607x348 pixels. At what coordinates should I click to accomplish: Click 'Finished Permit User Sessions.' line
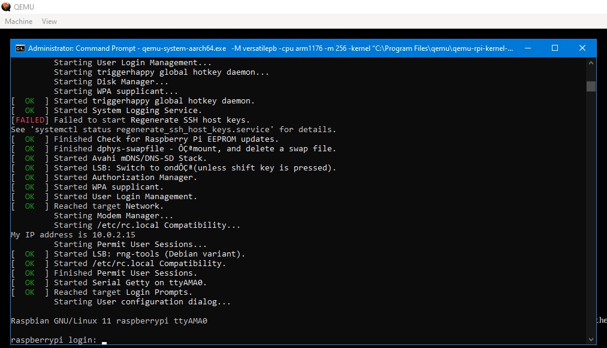tap(125, 273)
